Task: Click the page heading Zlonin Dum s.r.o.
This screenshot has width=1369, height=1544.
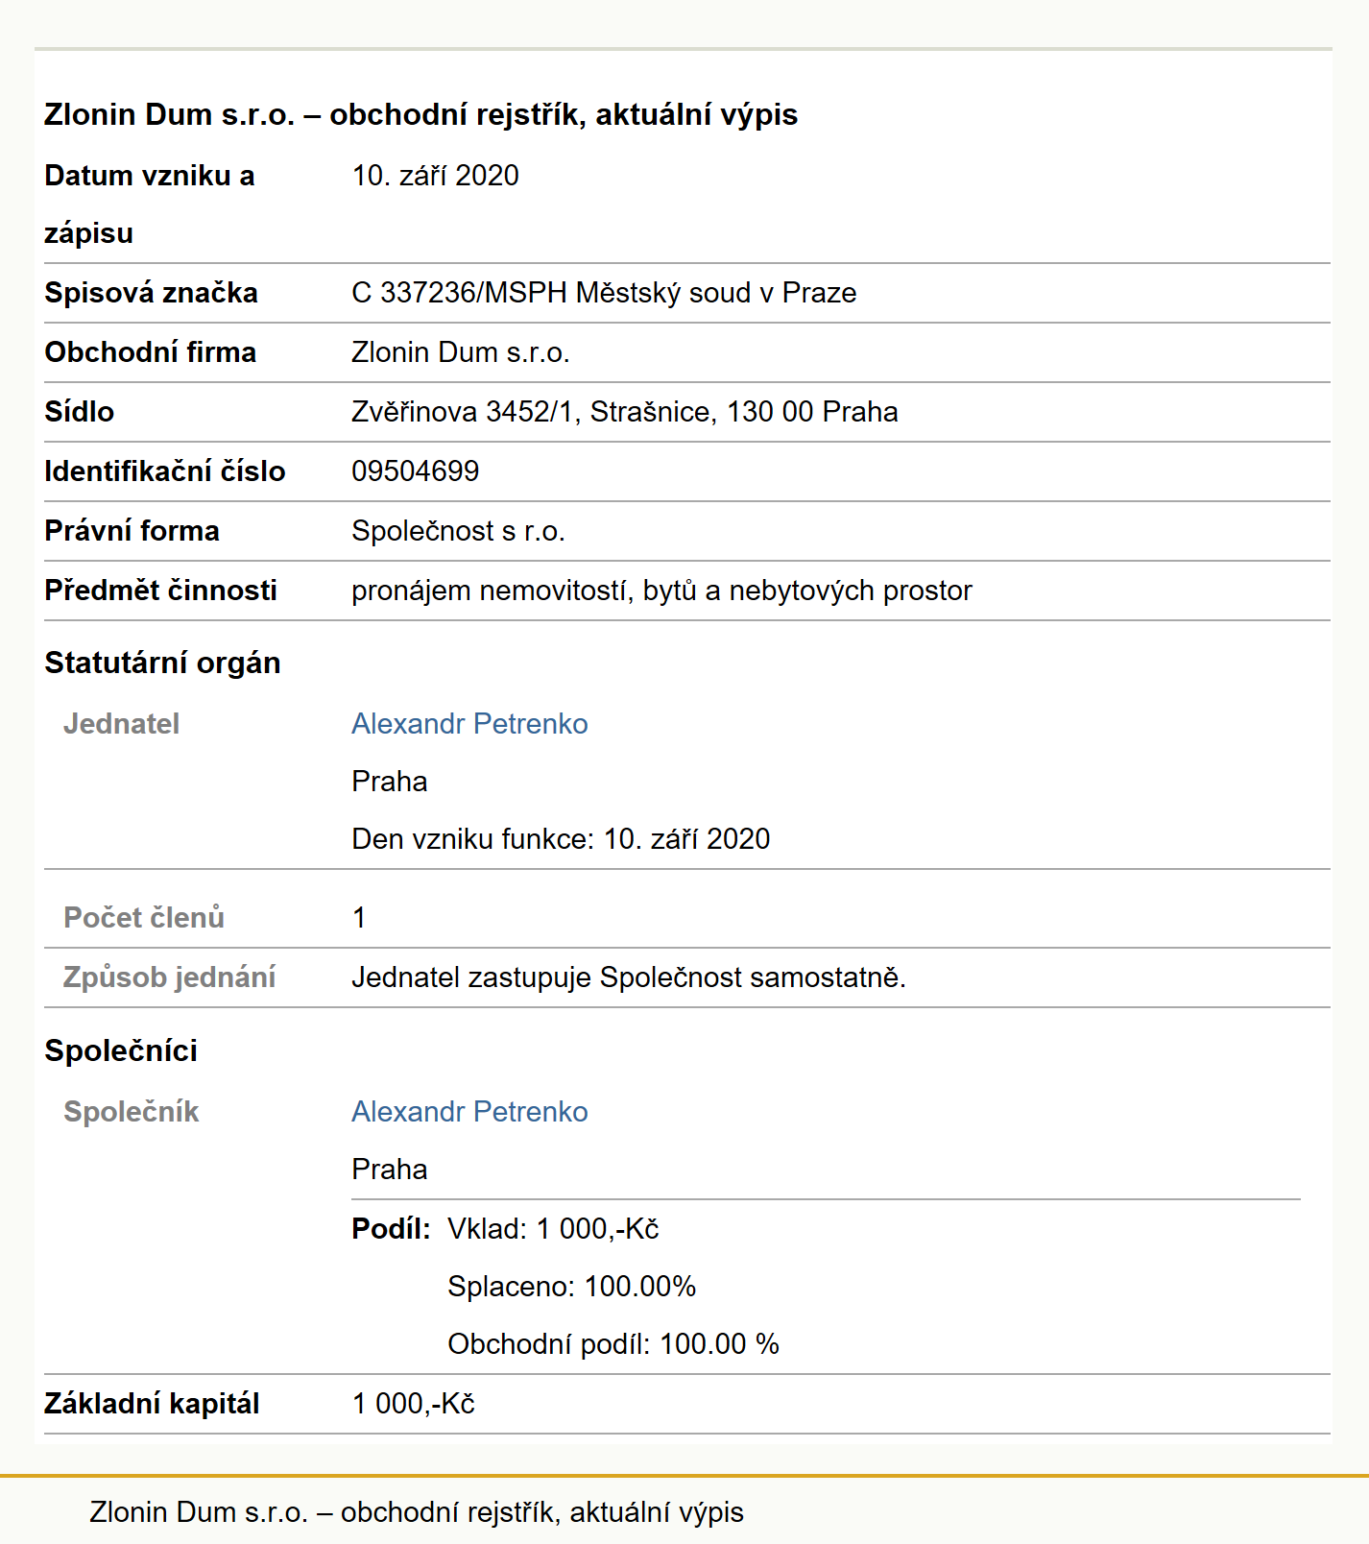Action: [x=420, y=114]
